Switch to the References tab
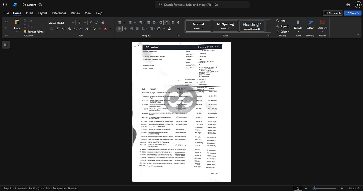Image resolution: width=363 pixels, height=191 pixels. tap(59, 13)
